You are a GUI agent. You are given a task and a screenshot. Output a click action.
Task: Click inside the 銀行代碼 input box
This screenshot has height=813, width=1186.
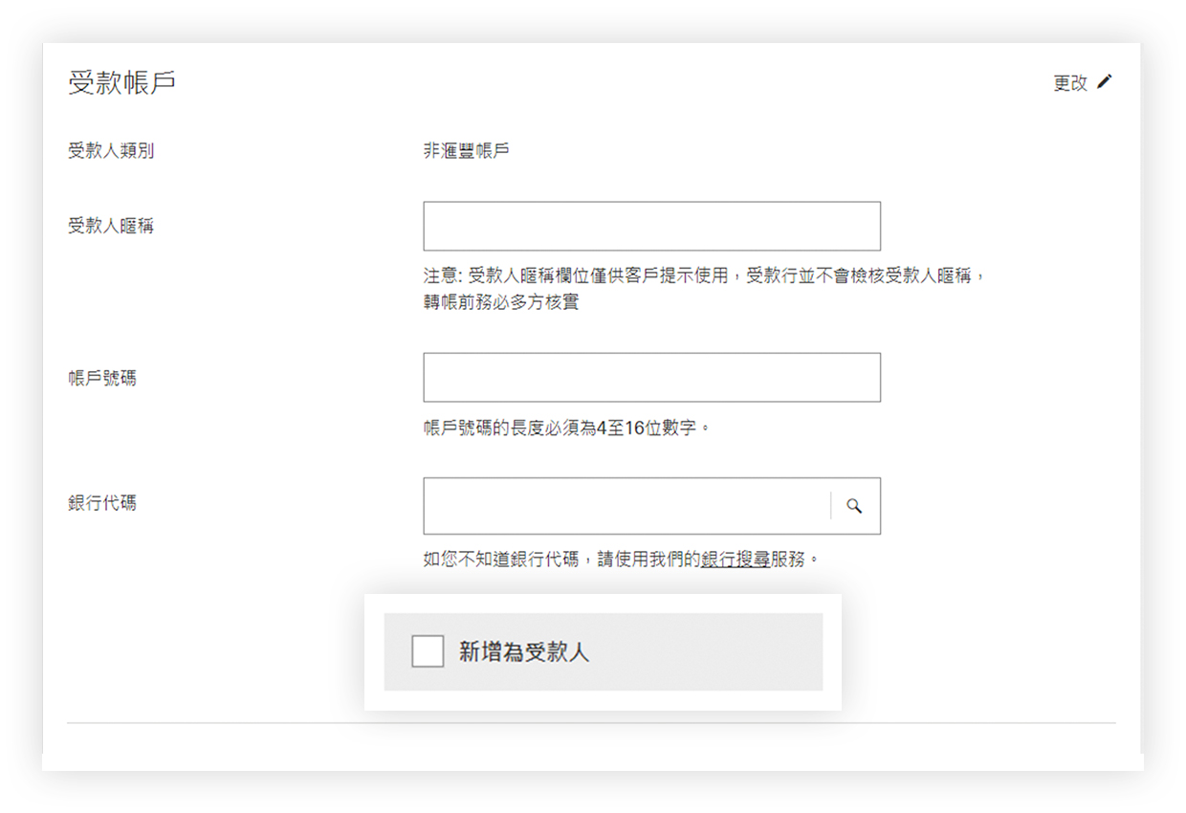[x=626, y=506]
